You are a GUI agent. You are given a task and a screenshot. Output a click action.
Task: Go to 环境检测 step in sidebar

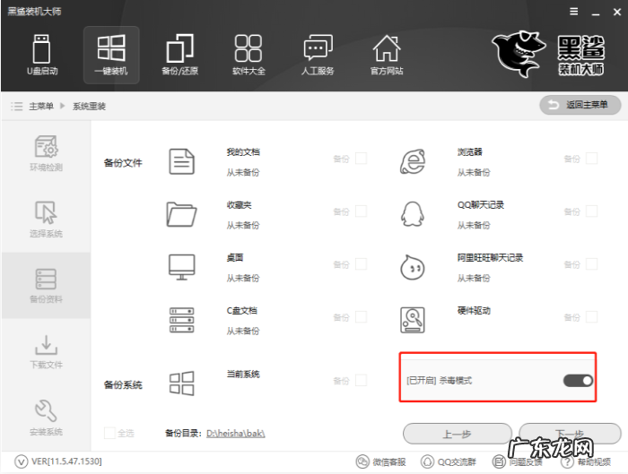[46, 153]
